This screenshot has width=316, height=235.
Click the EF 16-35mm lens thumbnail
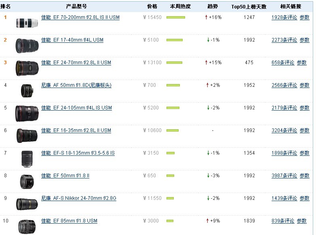(27, 136)
